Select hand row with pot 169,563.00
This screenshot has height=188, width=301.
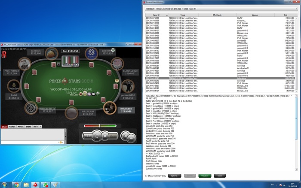(x=220, y=25)
